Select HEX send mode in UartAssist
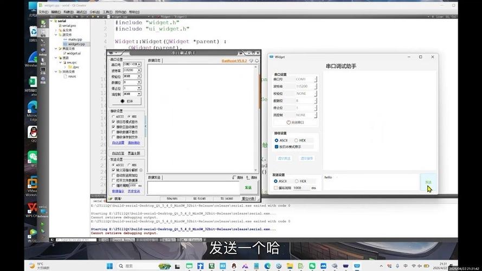This screenshot has width=482, height=271. tap(129, 165)
